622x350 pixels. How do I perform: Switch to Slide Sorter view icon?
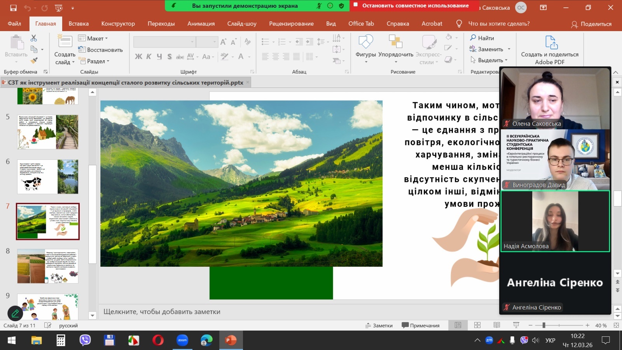tap(477, 325)
